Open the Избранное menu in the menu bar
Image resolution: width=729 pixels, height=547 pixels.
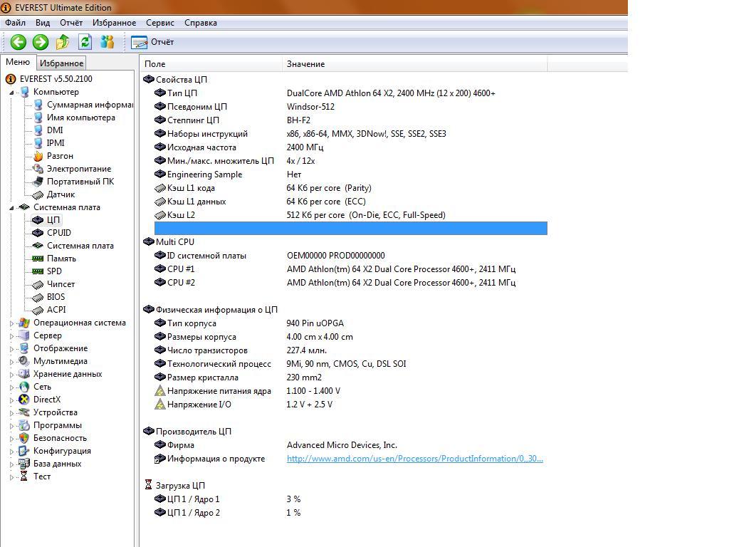click(x=115, y=23)
